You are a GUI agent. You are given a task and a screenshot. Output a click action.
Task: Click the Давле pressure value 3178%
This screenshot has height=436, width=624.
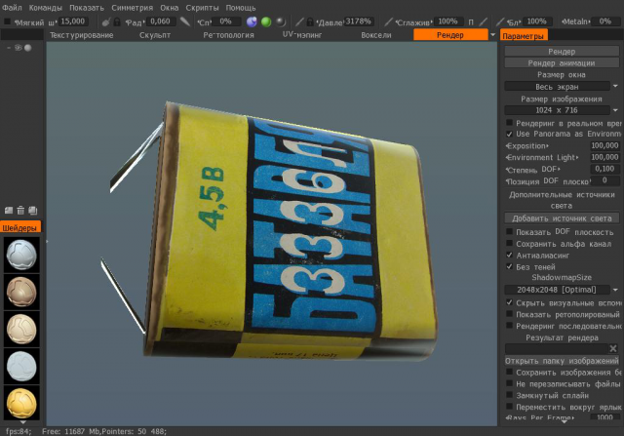pyautogui.click(x=358, y=21)
